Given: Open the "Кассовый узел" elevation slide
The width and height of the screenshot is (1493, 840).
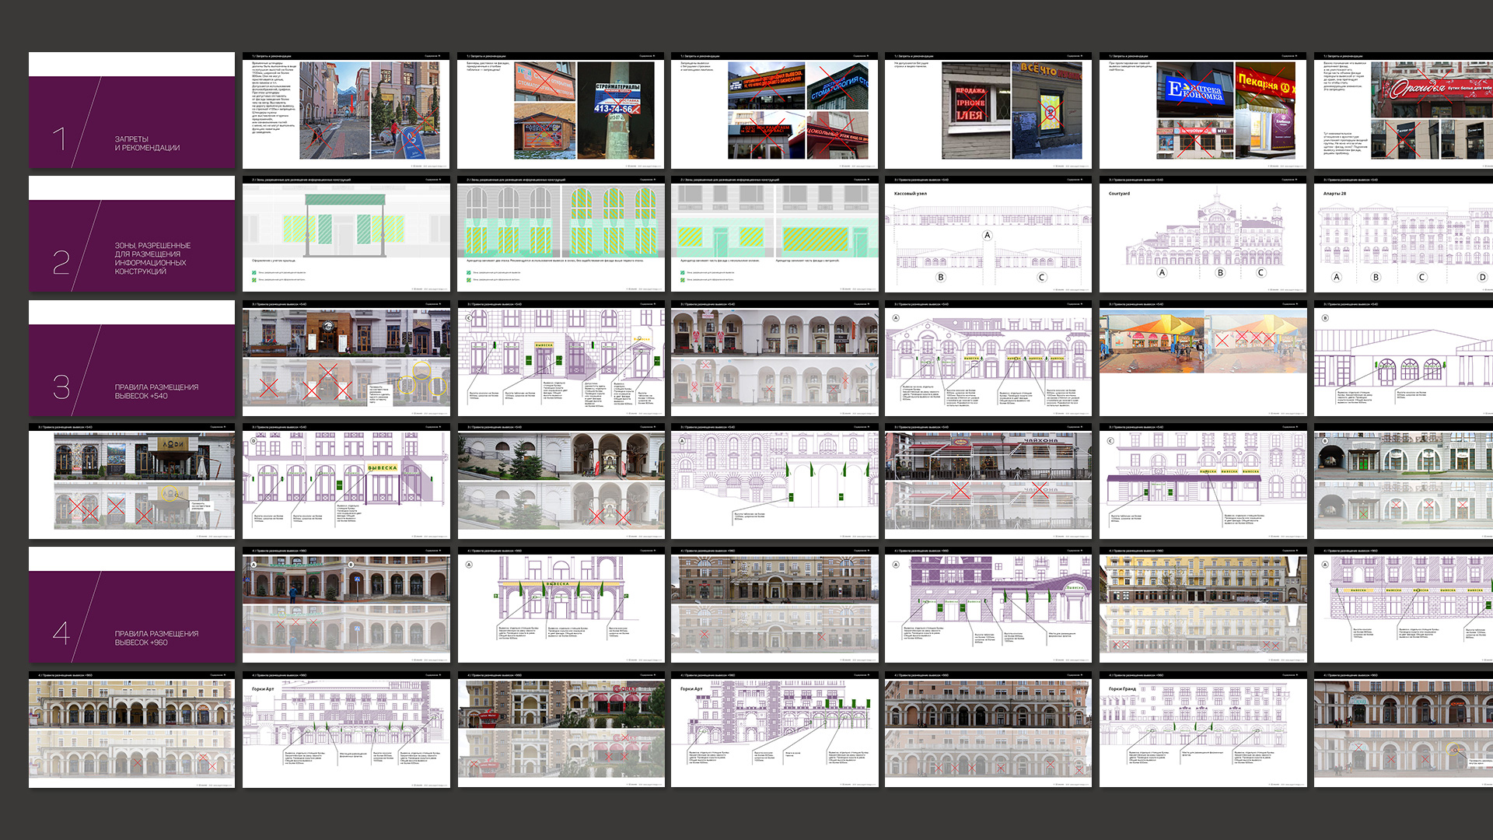Looking at the screenshot, I should point(988,234).
